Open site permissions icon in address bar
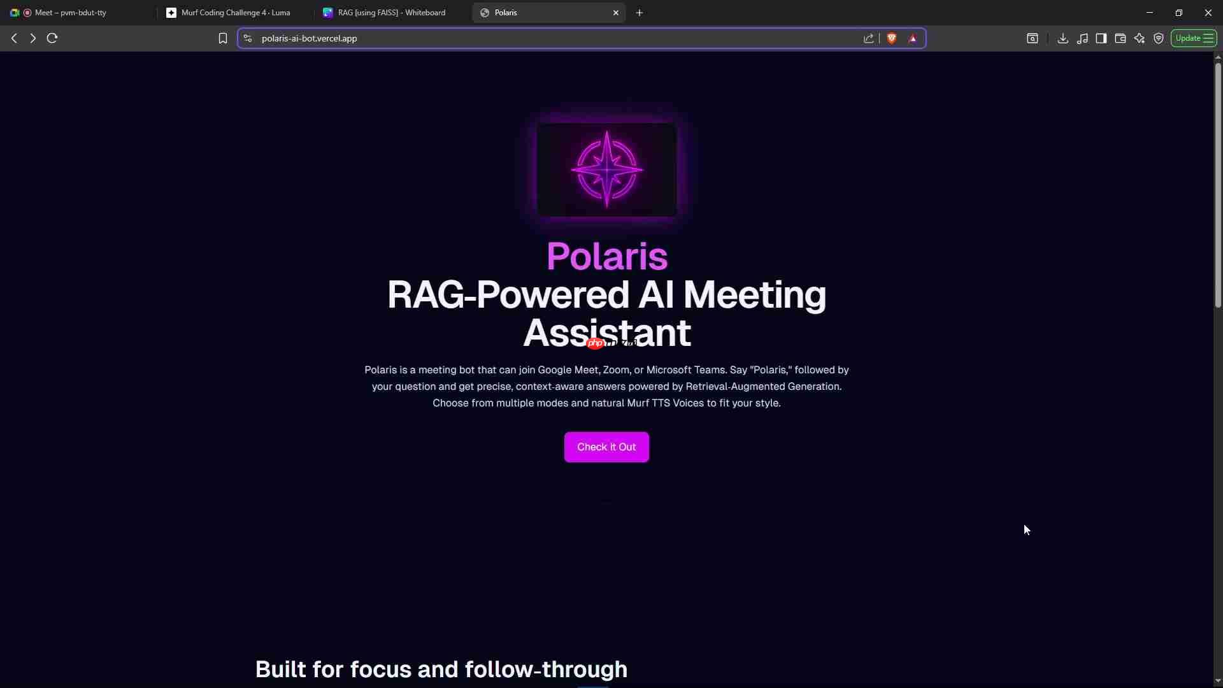 tap(247, 38)
